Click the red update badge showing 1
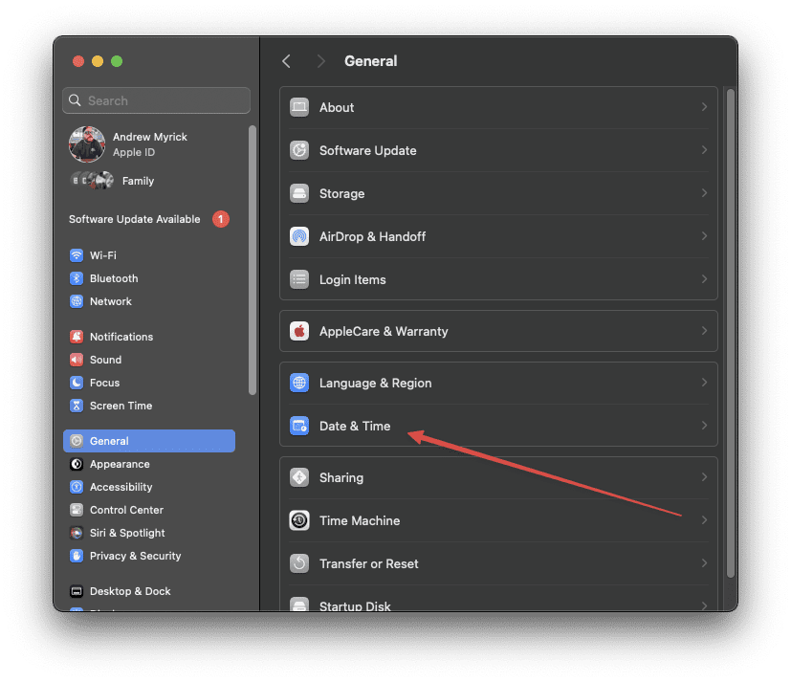Viewport: 791px width, 682px height. pyautogui.click(x=221, y=219)
